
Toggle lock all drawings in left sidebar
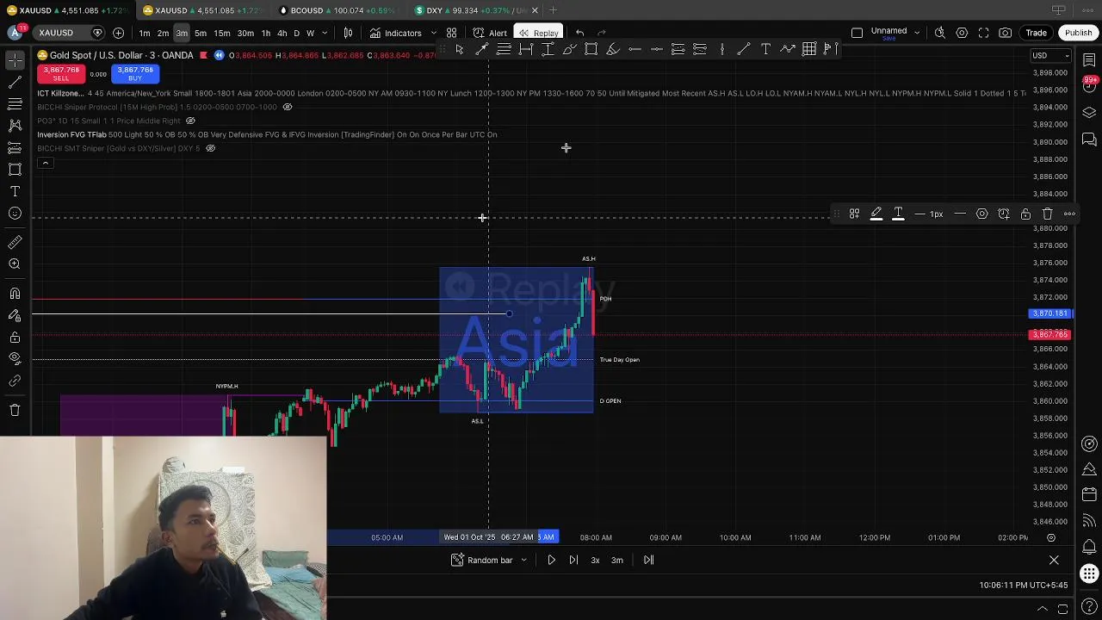[15, 337]
